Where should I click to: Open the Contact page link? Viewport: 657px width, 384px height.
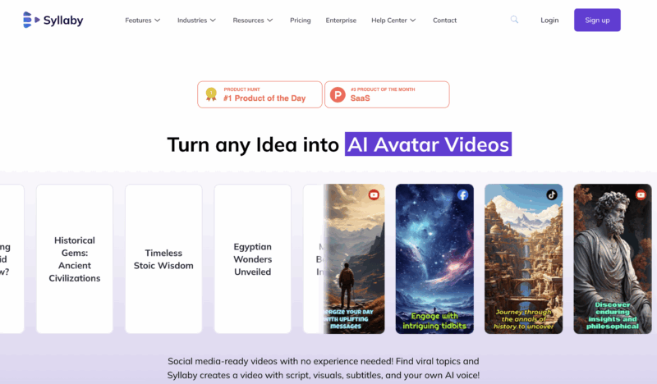444,20
